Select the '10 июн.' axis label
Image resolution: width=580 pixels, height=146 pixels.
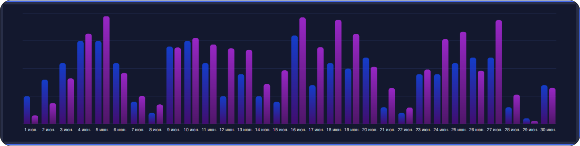[x=191, y=130]
